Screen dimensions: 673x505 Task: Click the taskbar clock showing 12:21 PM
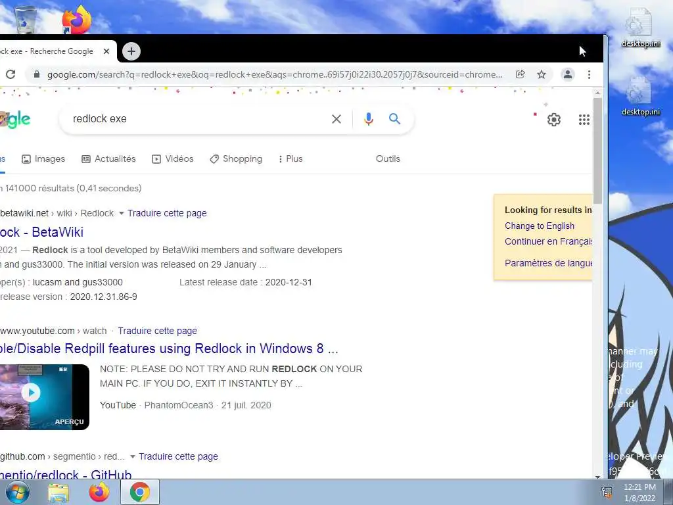coord(639,493)
